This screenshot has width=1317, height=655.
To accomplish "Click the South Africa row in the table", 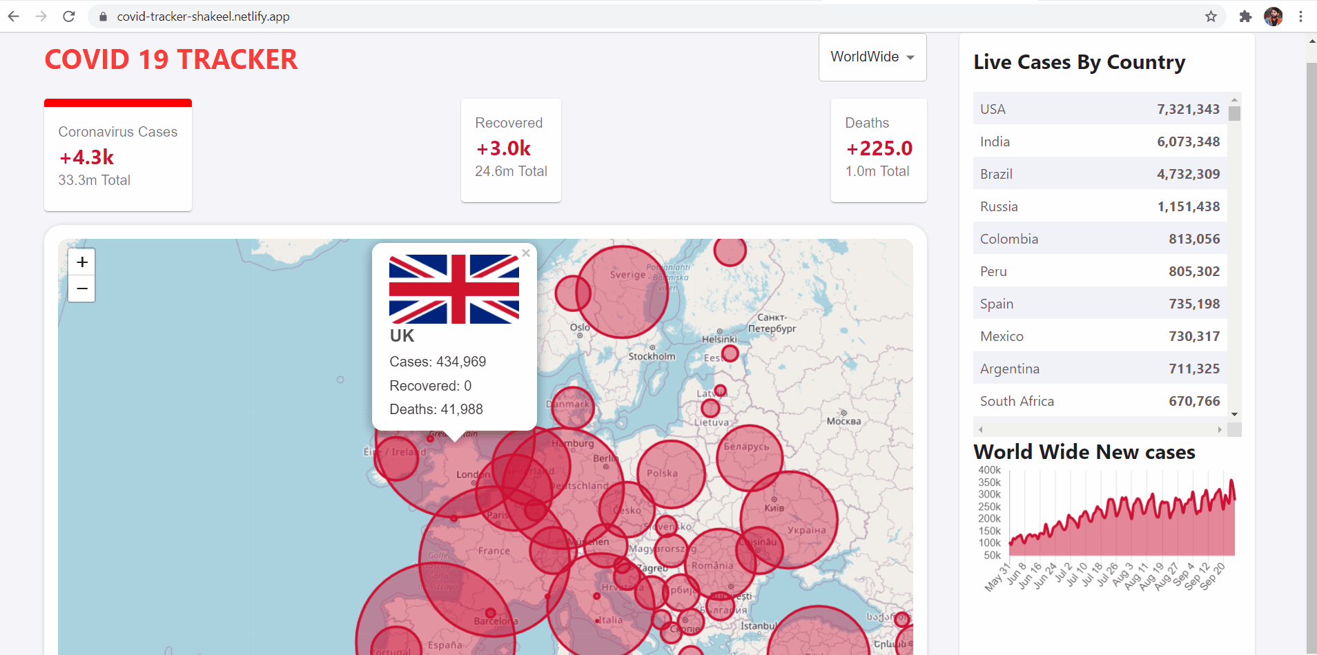I will point(1100,401).
